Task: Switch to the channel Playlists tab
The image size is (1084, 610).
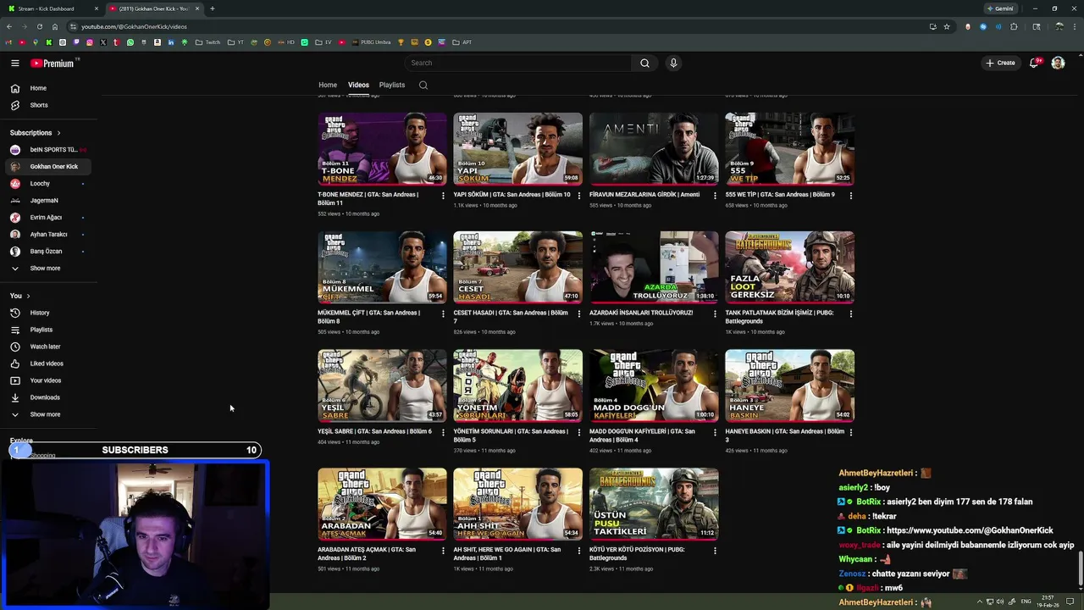Action: pos(392,85)
